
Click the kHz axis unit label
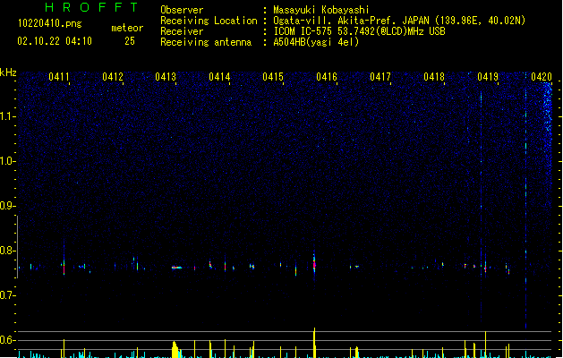click(x=8, y=72)
